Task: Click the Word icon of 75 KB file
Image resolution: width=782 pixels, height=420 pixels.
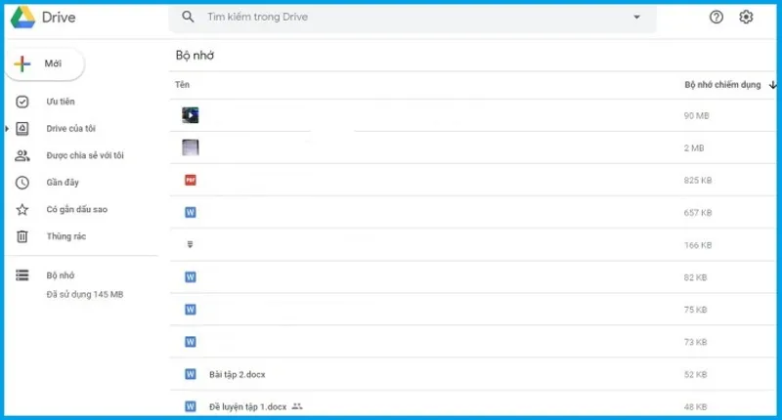Action: click(191, 310)
